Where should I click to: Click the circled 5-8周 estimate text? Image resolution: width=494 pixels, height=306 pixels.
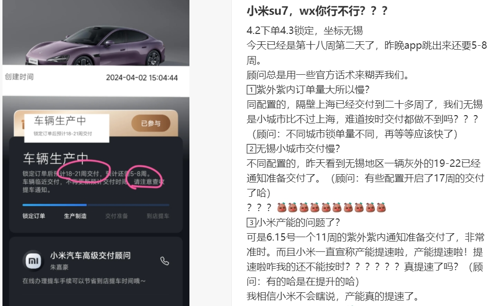pyautogui.click(x=140, y=173)
